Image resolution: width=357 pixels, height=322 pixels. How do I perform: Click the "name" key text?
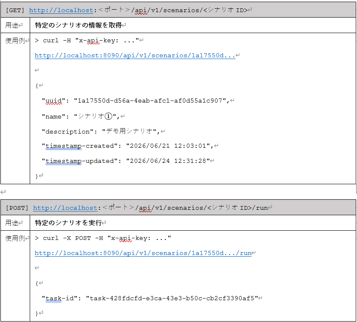(x=54, y=116)
